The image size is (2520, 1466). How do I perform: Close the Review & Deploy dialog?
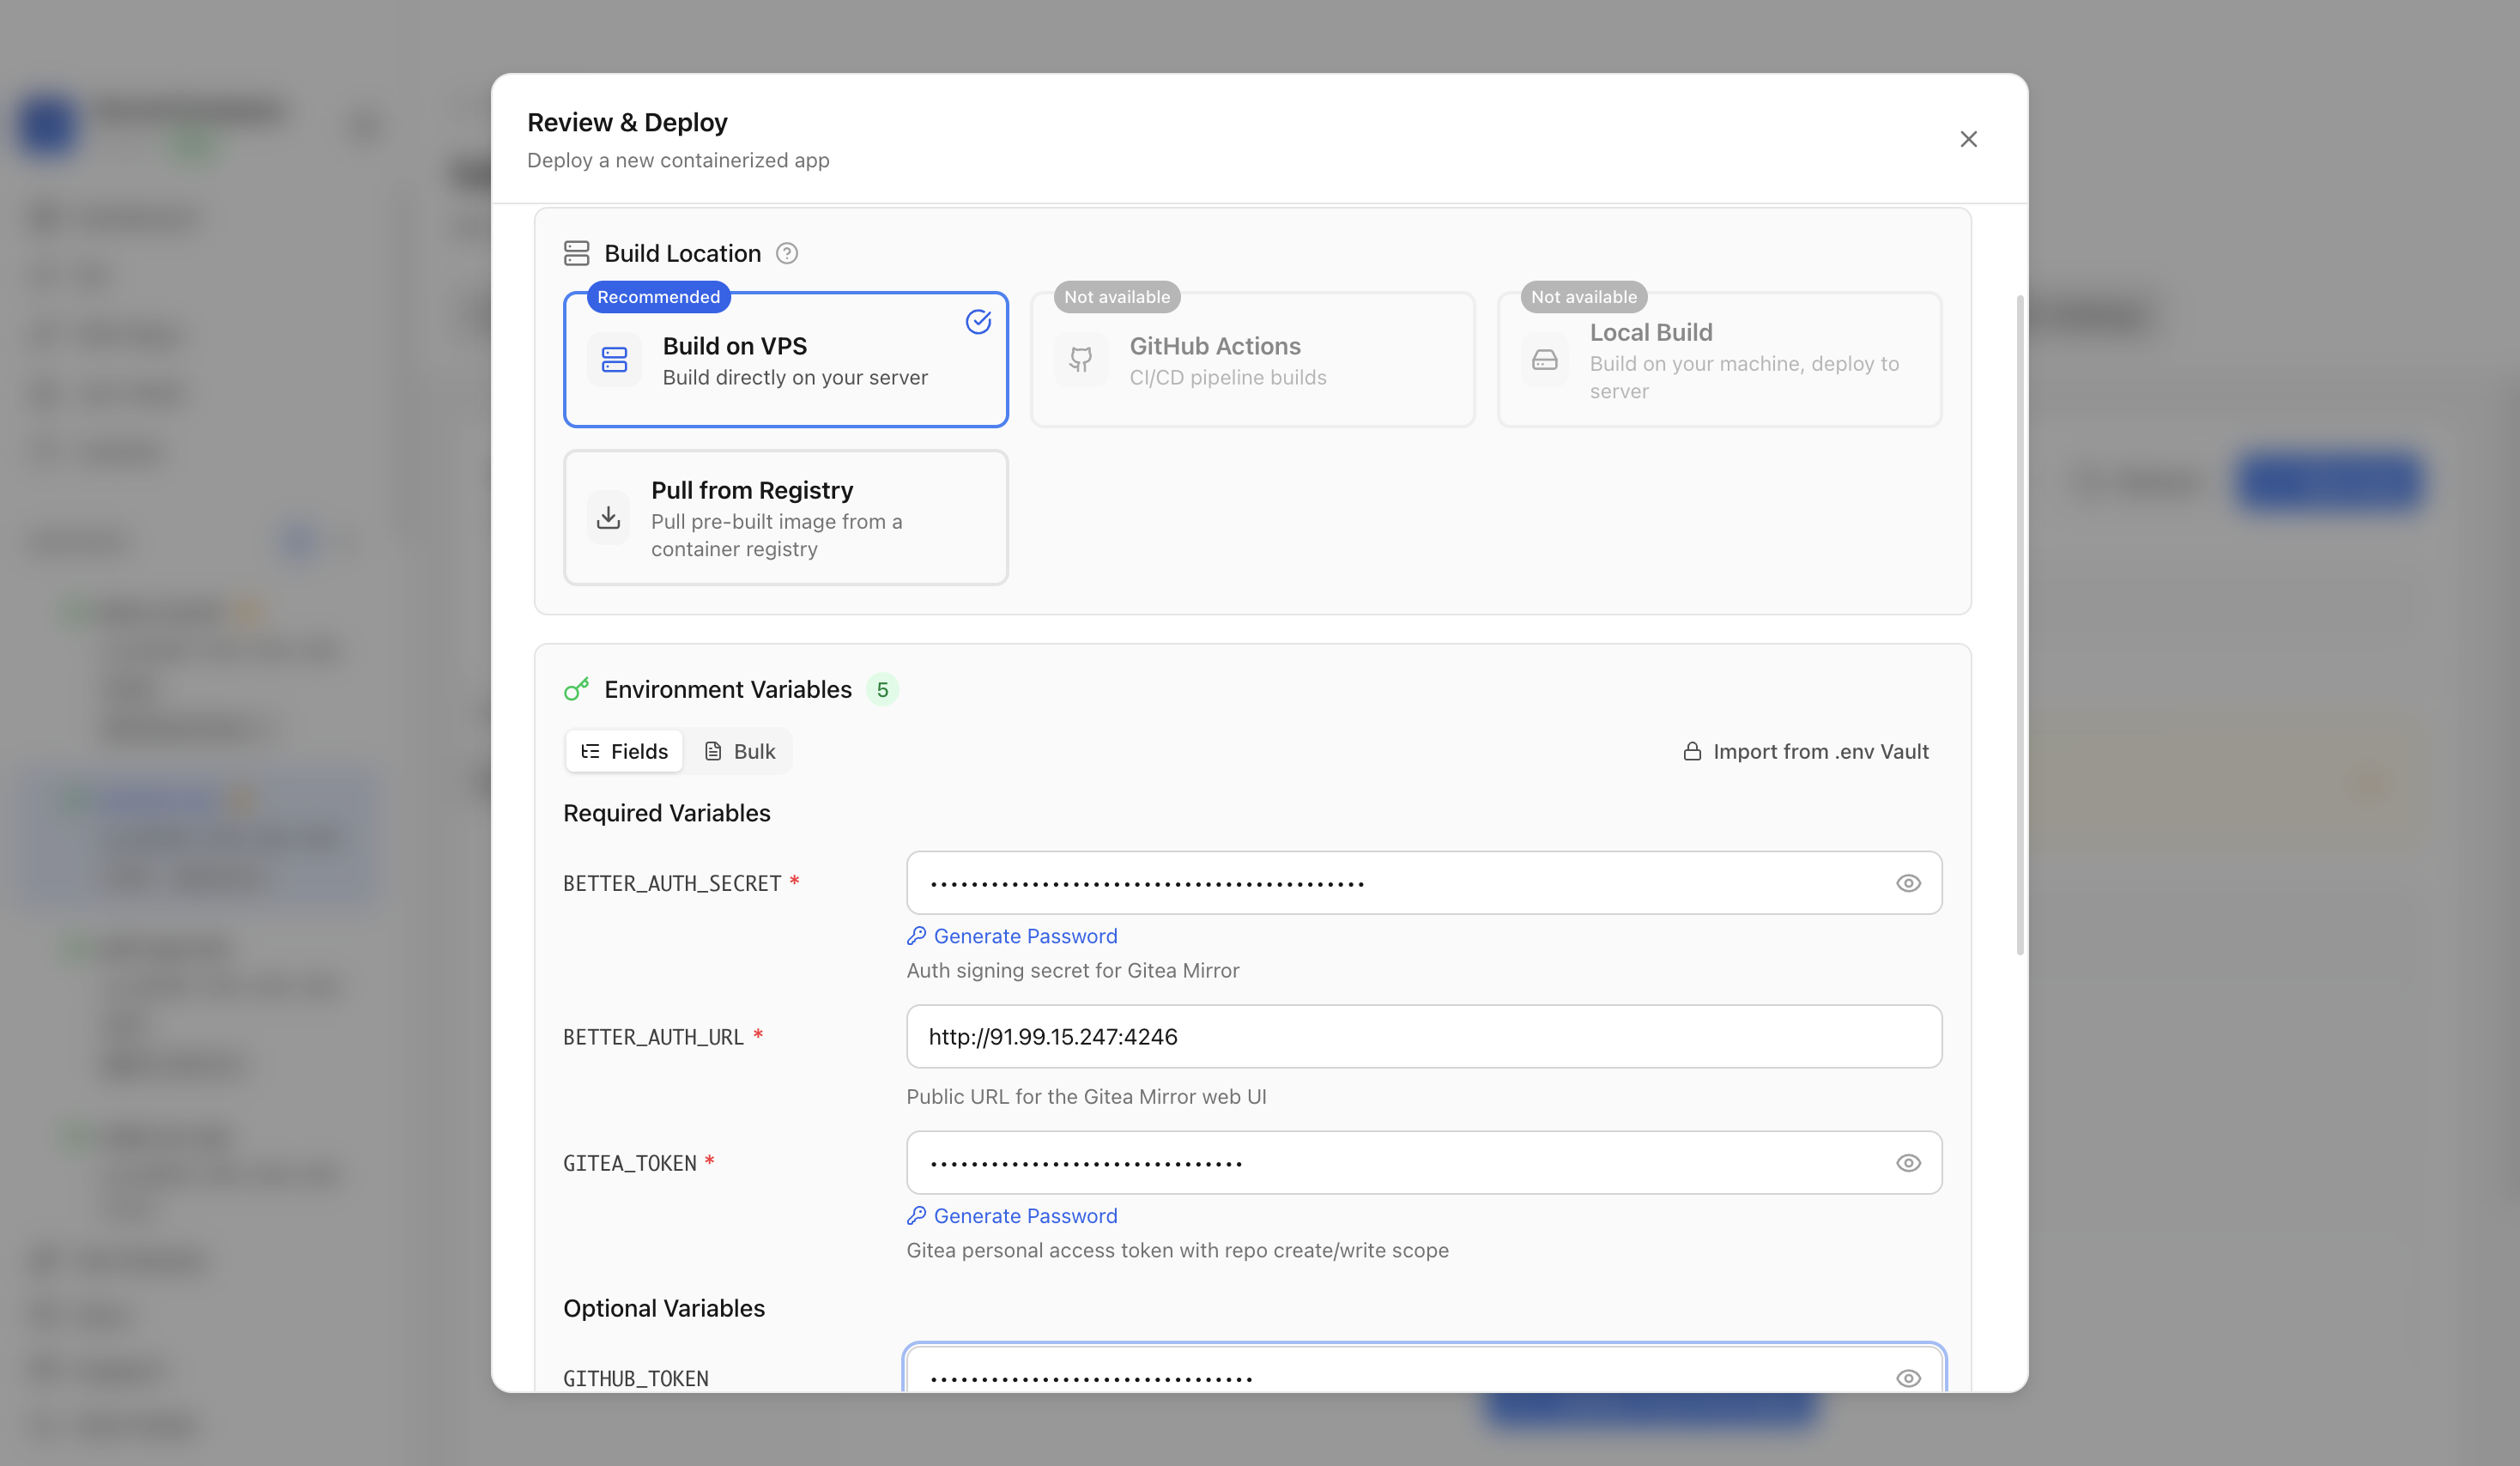1968,139
